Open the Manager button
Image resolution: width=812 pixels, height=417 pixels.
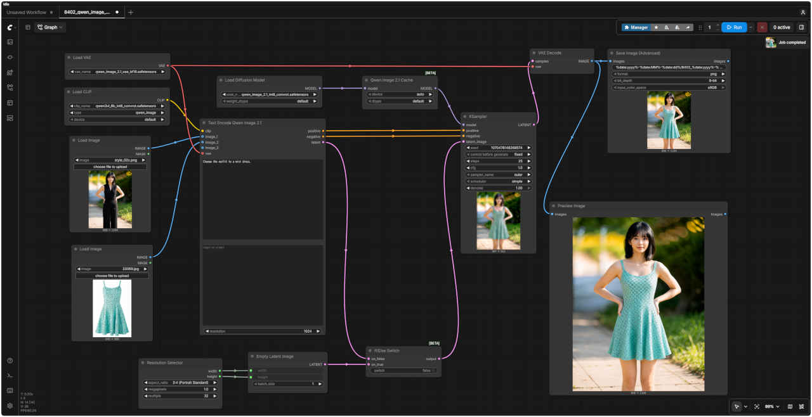(x=636, y=27)
